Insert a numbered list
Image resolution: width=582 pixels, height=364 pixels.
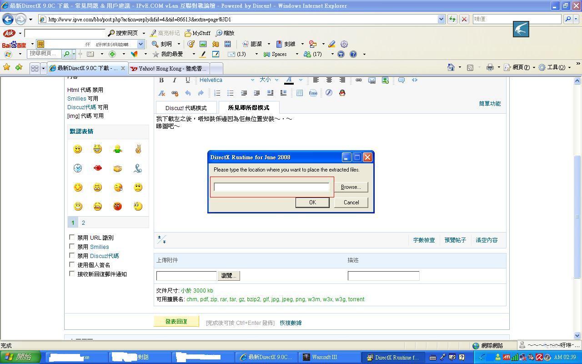click(x=217, y=93)
